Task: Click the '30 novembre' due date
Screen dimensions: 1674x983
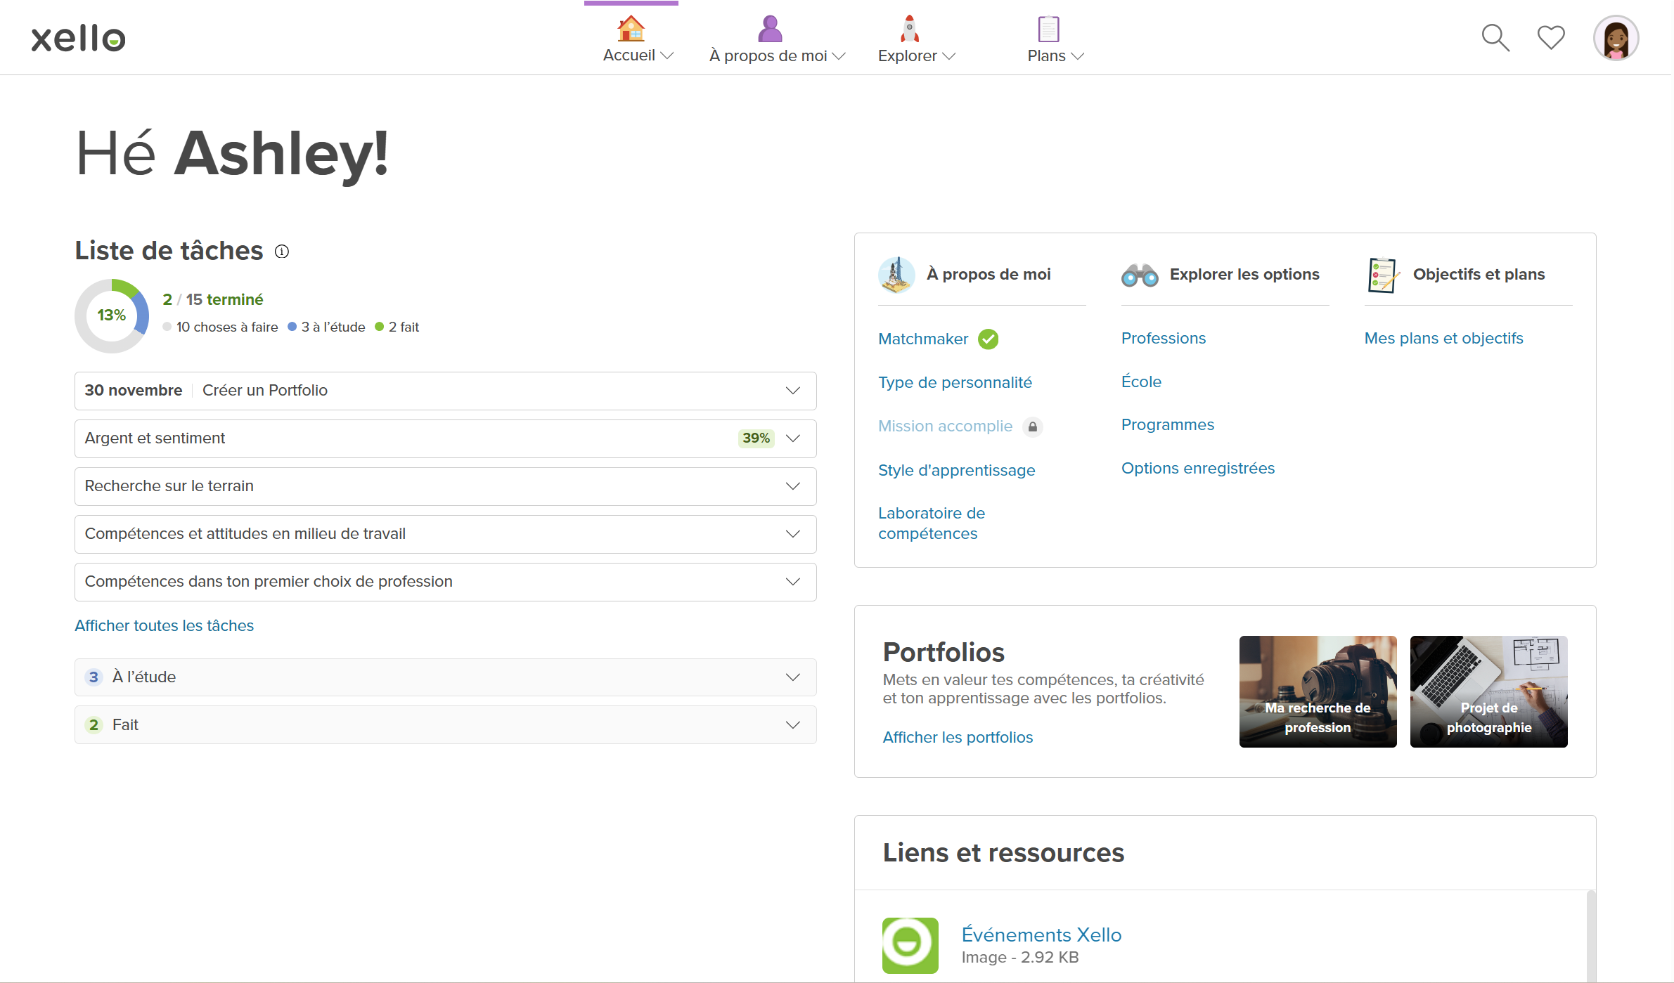Action: click(x=134, y=391)
